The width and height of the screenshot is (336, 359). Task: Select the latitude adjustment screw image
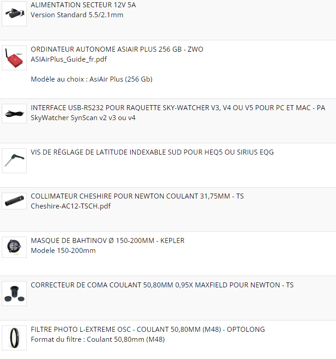click(x=14, y=160)
